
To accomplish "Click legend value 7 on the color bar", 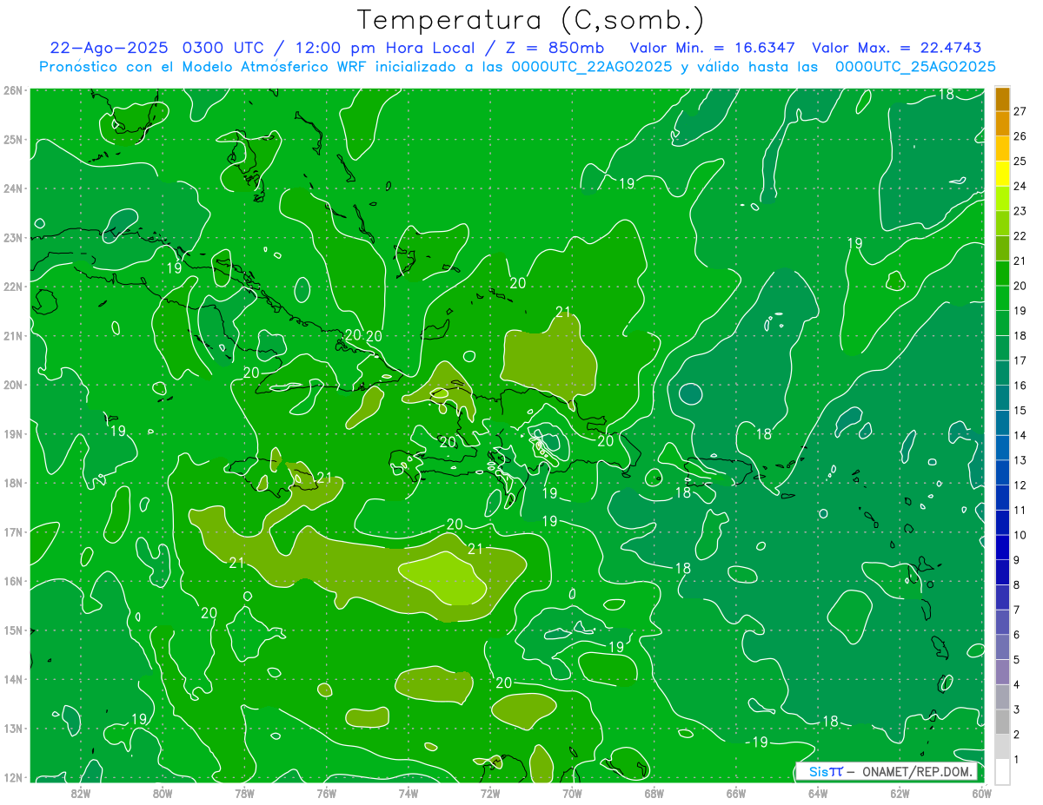I will 1018,610.
